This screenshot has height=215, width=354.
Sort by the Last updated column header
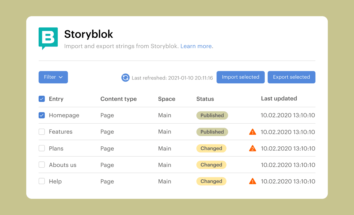[x=279, y=99]
